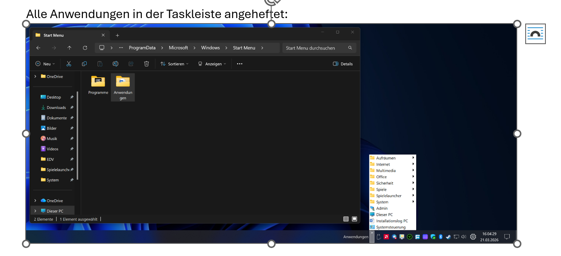Open Systemsteuerung from the popup menu
The image size is (561, 256).
[x=392, y=227]
